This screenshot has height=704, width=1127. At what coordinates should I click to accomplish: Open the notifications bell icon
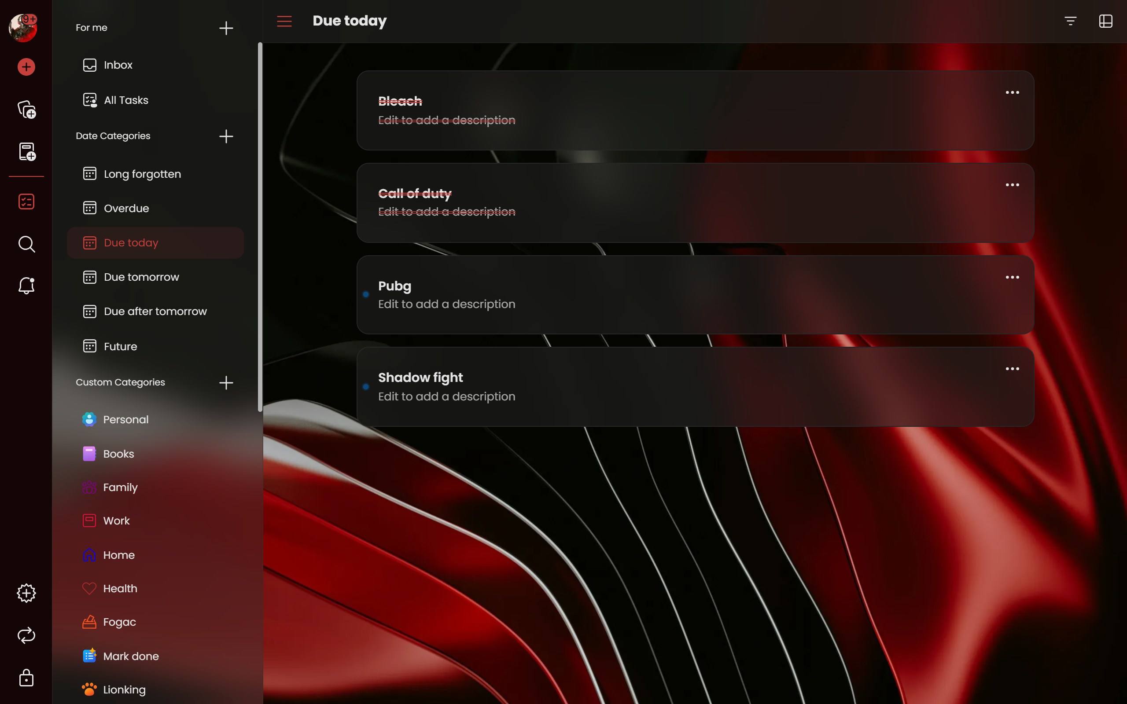(x=26, y=286)
